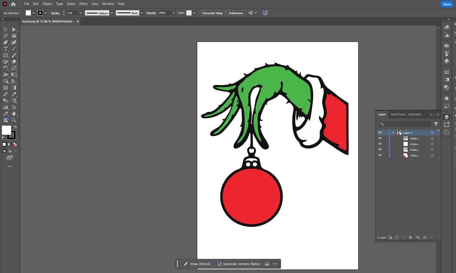The height and width of the screenshot is (273, 456).
Task: Select the Rectangle tool
Action: (5, 55)
